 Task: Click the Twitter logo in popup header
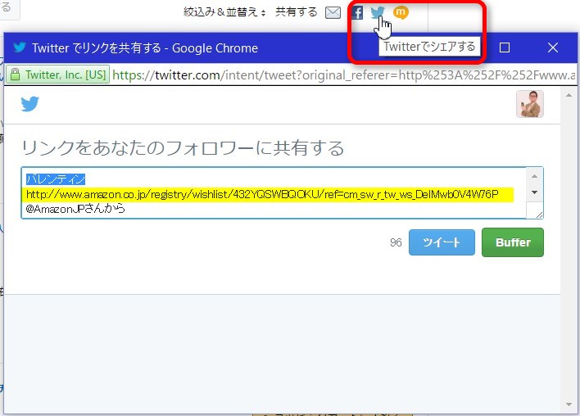[30, 104]
